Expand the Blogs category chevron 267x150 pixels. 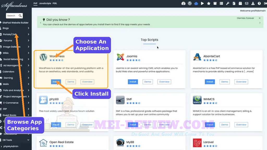(28, 28)
